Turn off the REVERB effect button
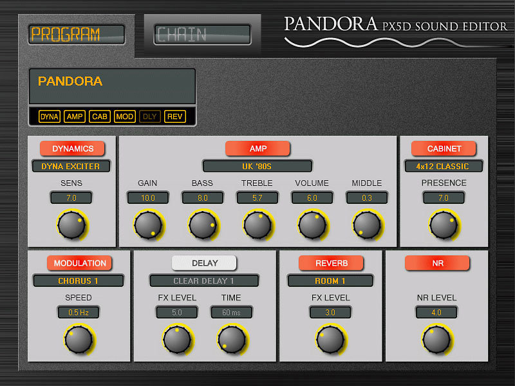Viewport: 515px width, 386px height. (331, 263)
